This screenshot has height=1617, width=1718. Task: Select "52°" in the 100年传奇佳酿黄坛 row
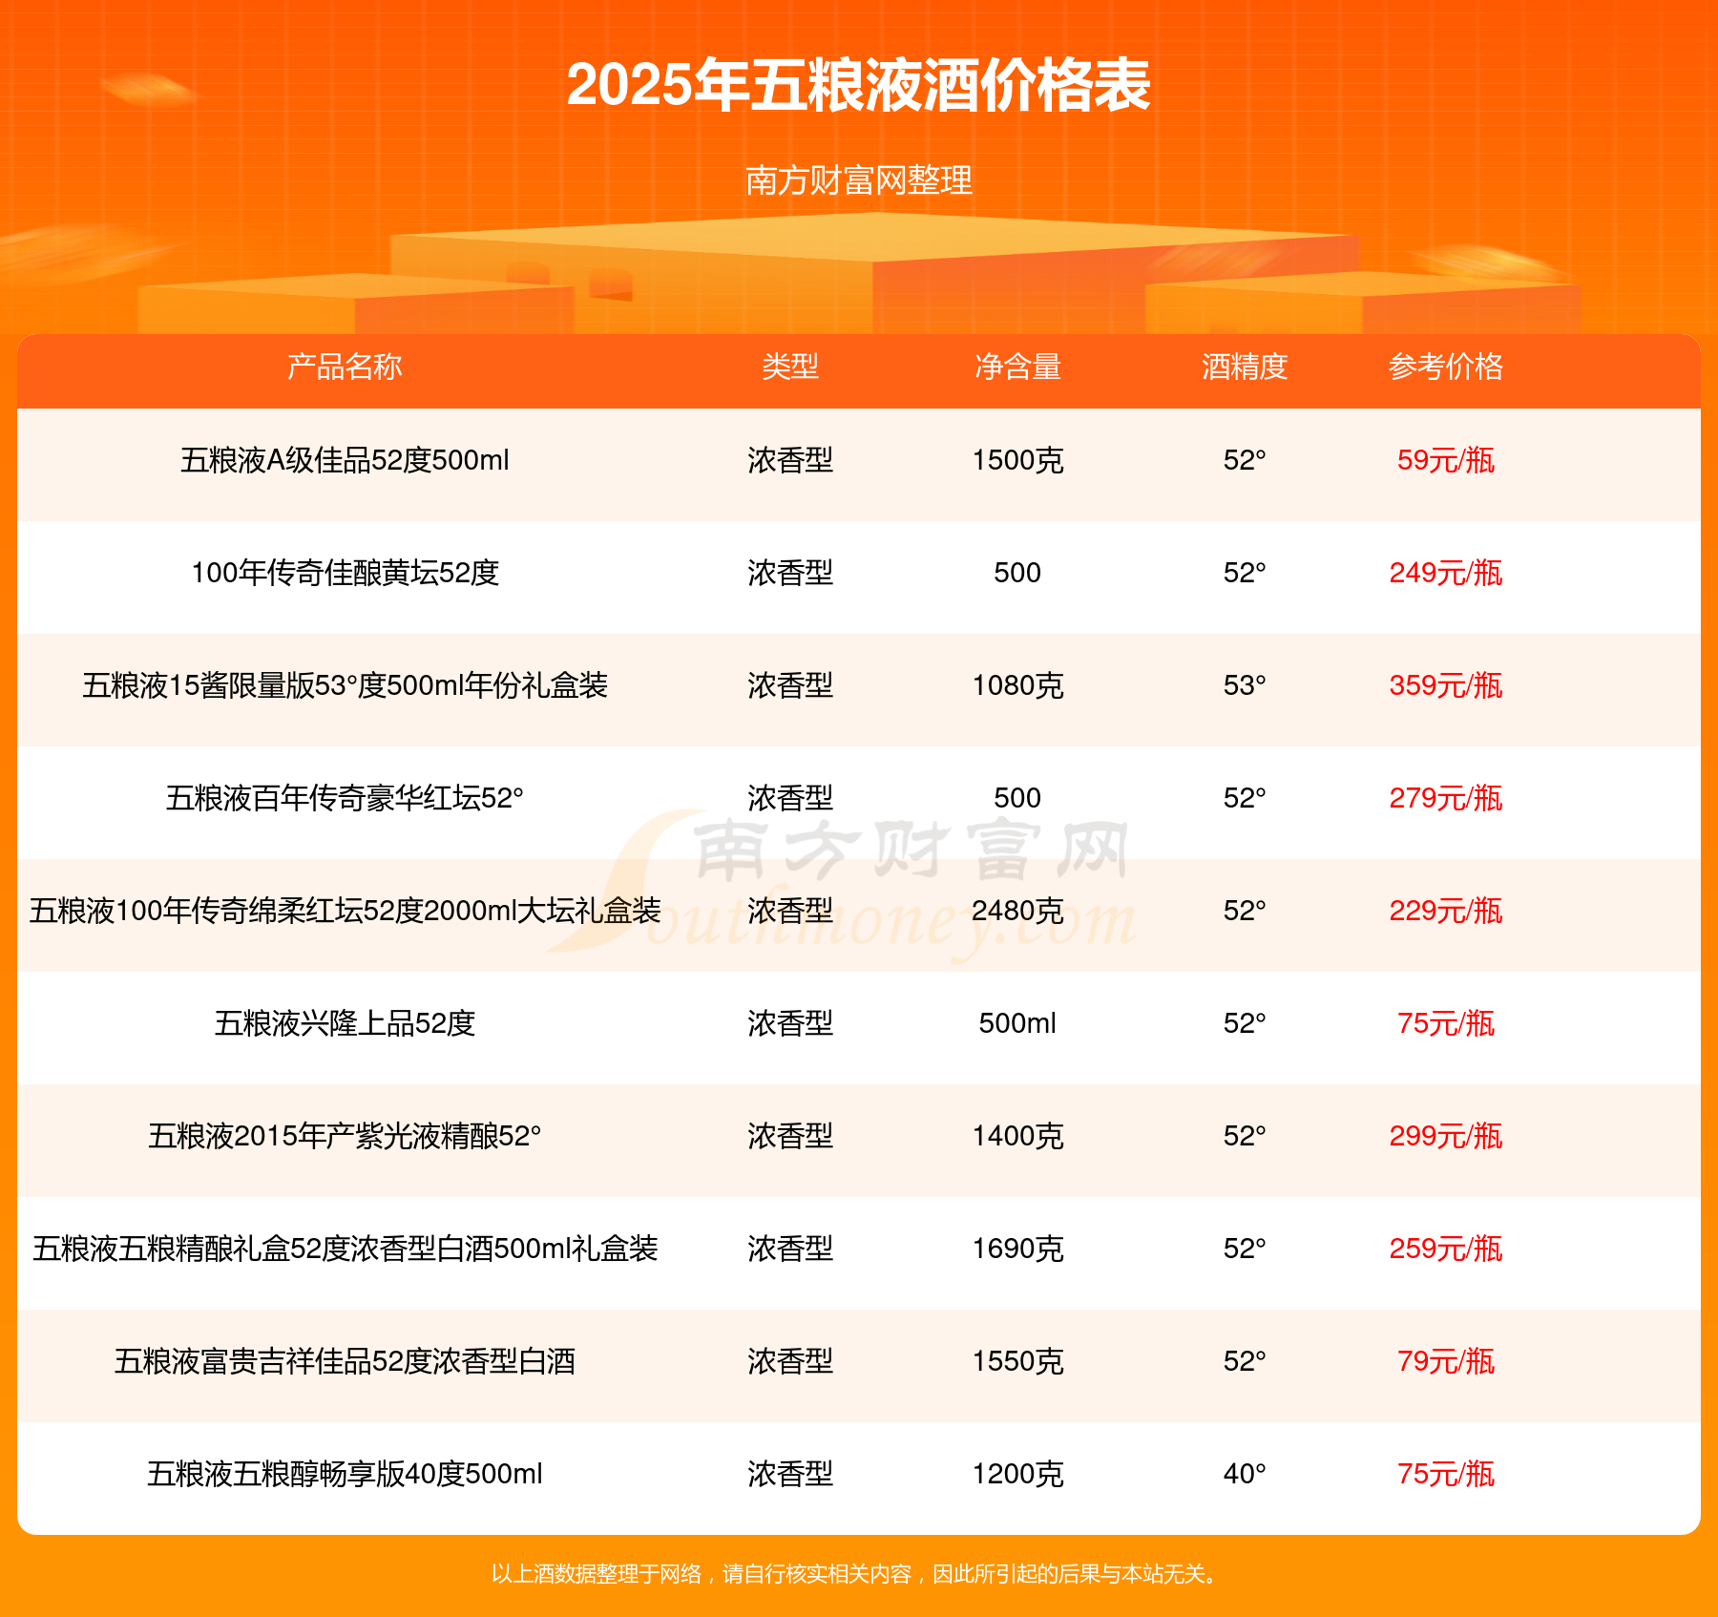1245,573
